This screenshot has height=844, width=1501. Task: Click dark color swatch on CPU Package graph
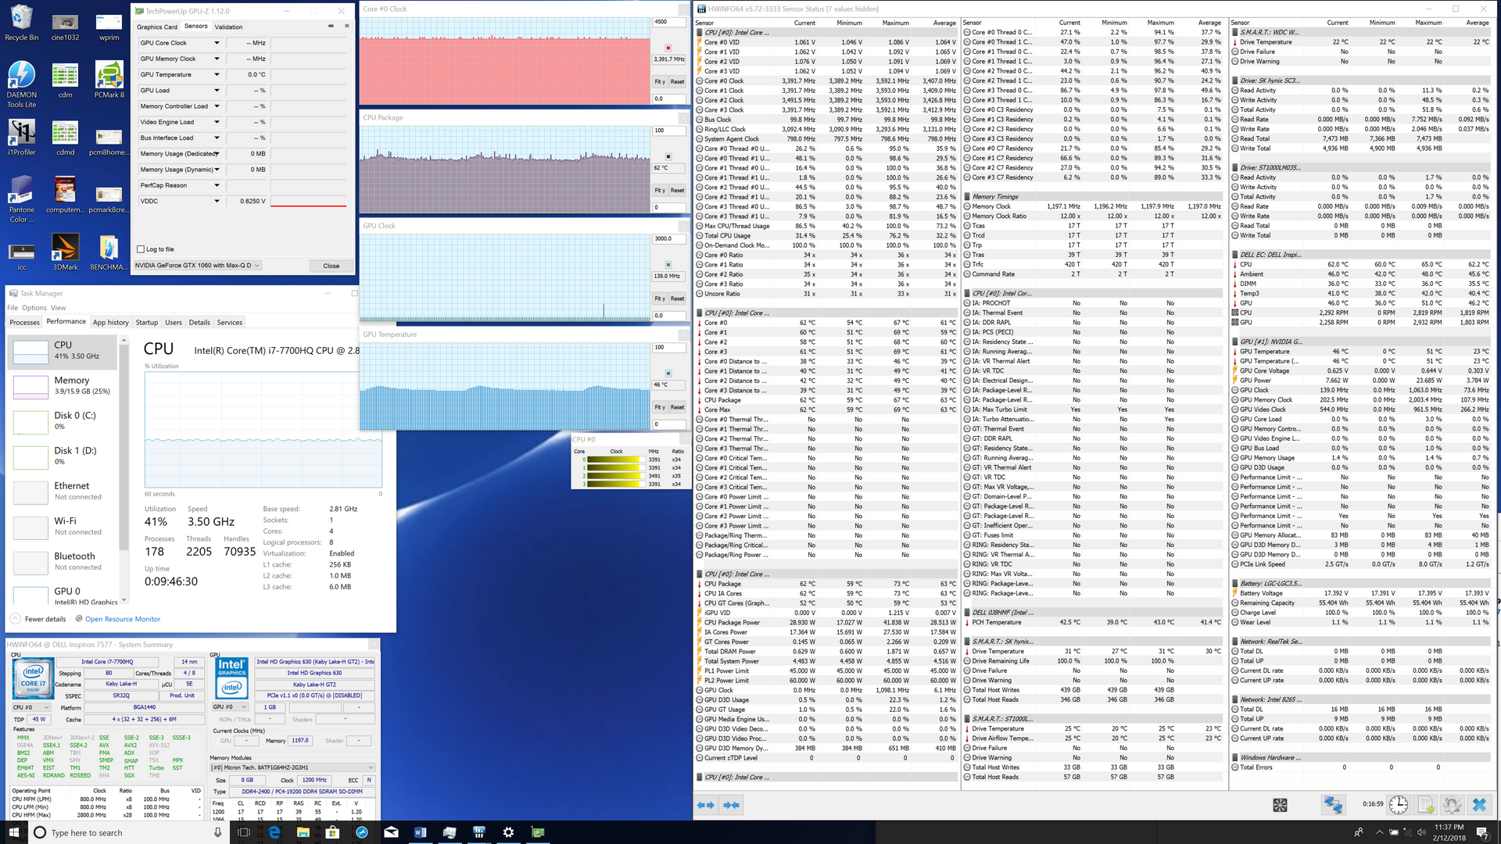pos(668,156)
